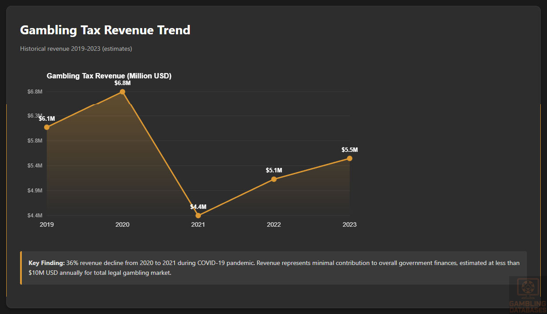547x314 pixels.
Task: Select the 2019 data point on the line
Action: point(47,127)
